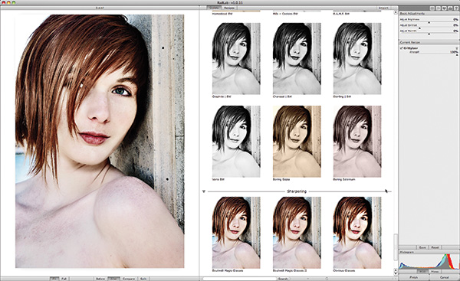
Task: Click the Reset button
Action: coord(435,247)
